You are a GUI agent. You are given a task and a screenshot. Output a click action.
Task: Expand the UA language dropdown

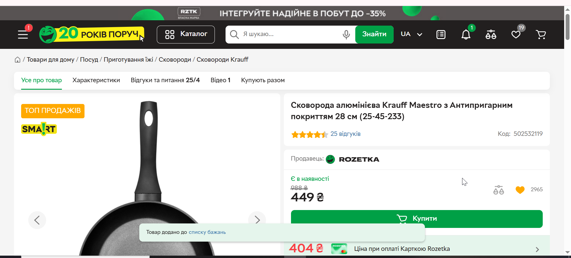click(412, 34)
